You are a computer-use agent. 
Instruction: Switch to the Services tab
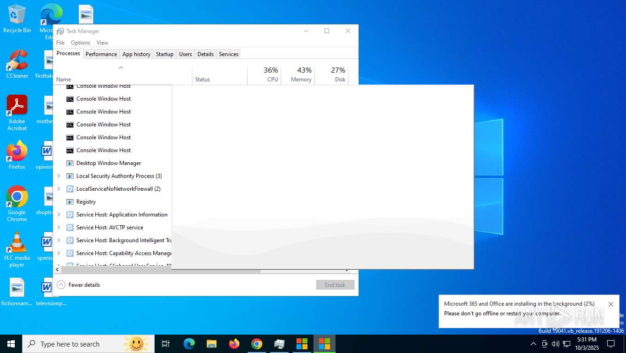[229, 54]
